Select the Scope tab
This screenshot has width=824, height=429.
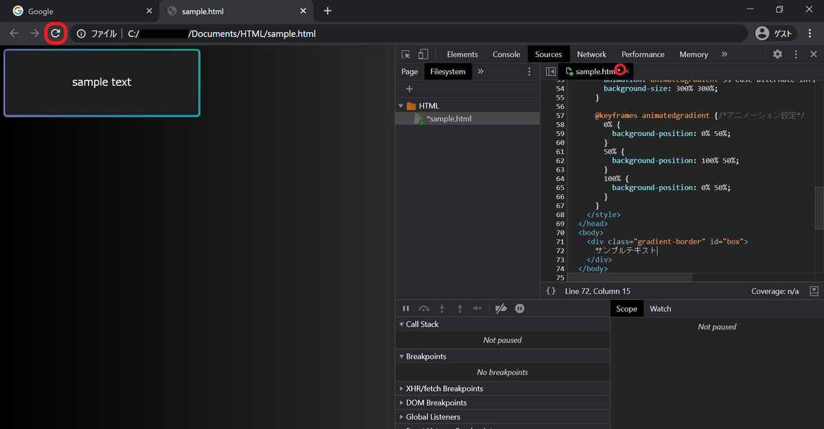pyautogui.click(x=626, y=309)
